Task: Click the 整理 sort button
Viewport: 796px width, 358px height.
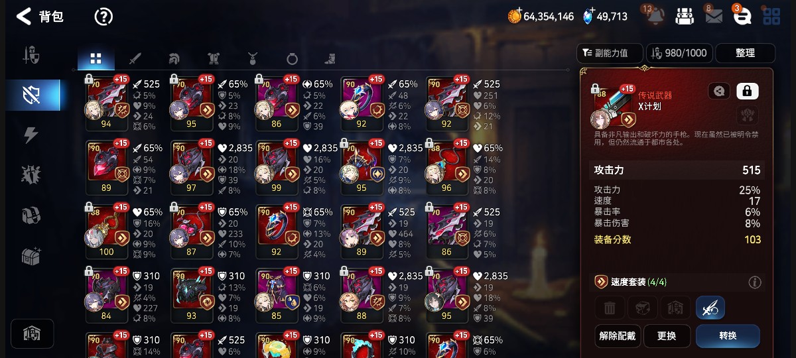Action: click(745, 53)
